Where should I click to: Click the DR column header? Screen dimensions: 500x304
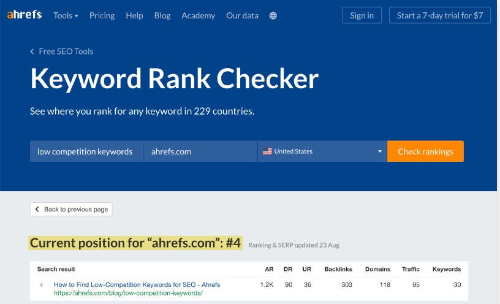point(288,269)
